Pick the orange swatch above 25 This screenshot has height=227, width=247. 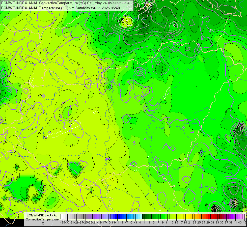point(198,216)
